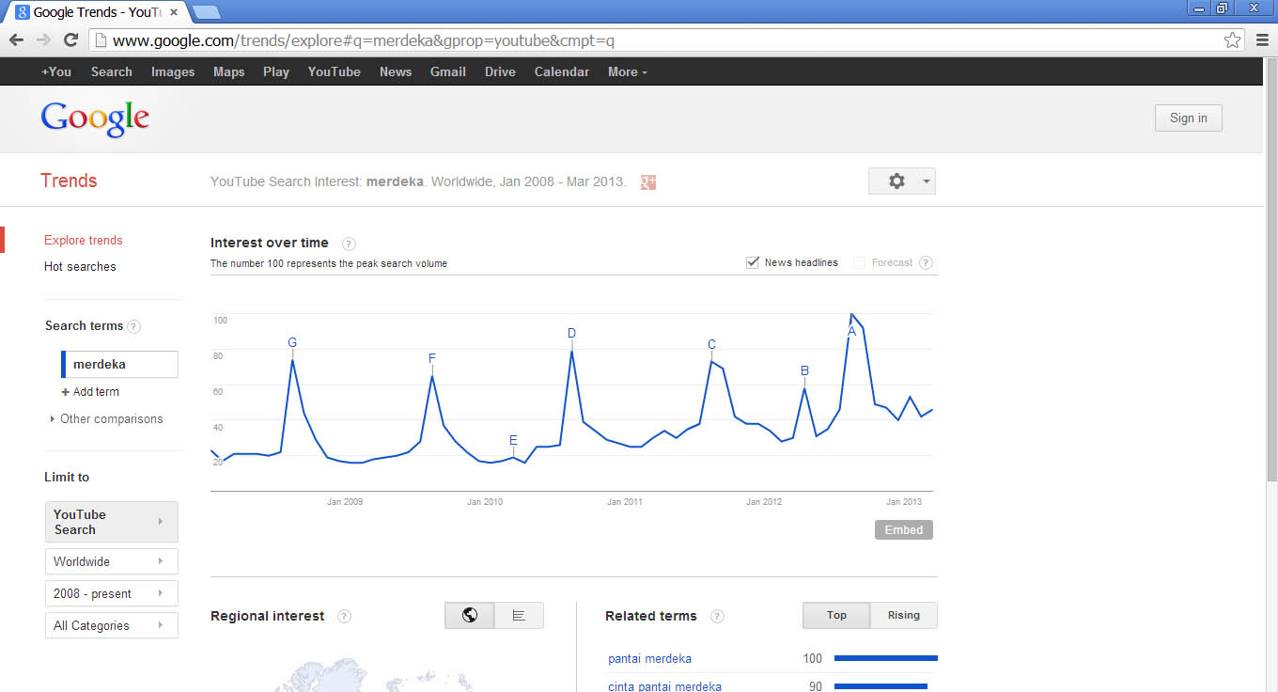Open the pantai merdeka related term
The height and width of the screenshot is (692, 1278).
point(649,659)
